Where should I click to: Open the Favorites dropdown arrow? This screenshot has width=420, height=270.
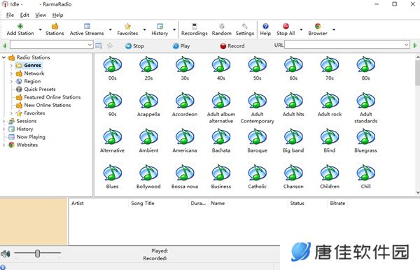145,29
